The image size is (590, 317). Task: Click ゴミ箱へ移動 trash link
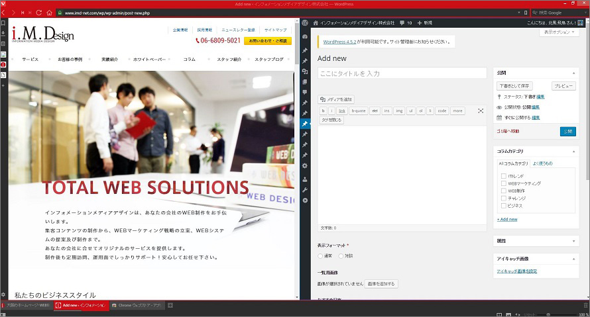tap(508, 131)
